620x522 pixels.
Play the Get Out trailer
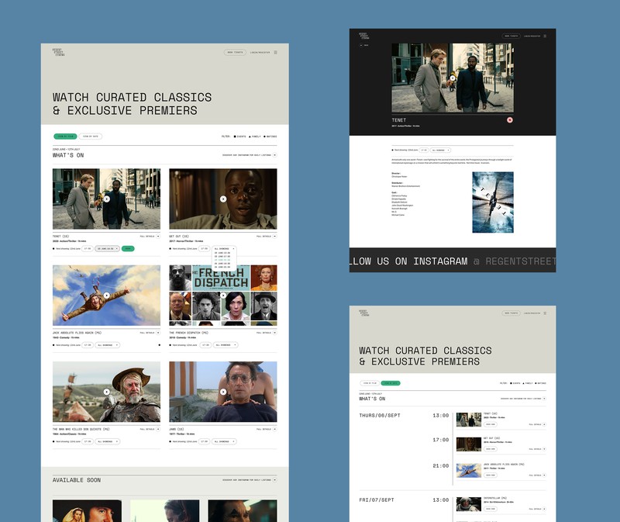click(223, 199)
